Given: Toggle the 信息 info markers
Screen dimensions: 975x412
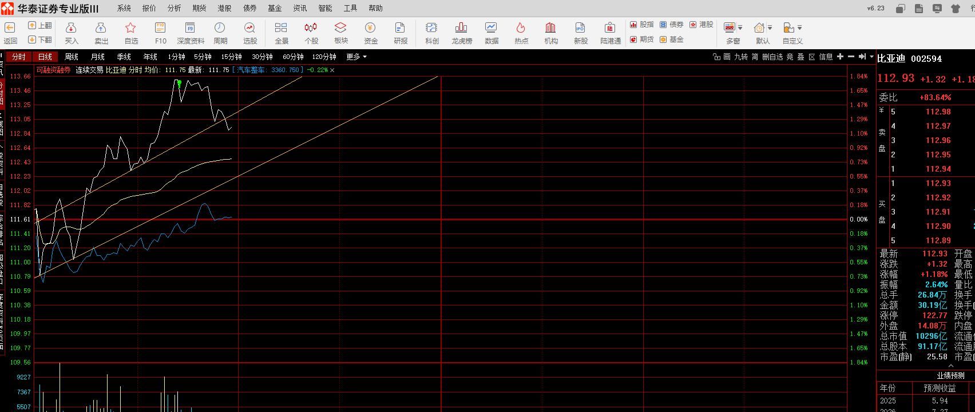Looking at the screenshot, I should [x=826, y=57].
